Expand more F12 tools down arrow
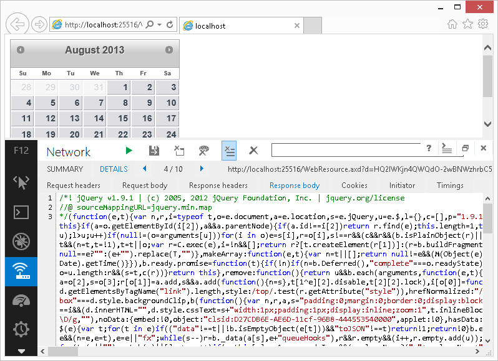 (21, 351)
